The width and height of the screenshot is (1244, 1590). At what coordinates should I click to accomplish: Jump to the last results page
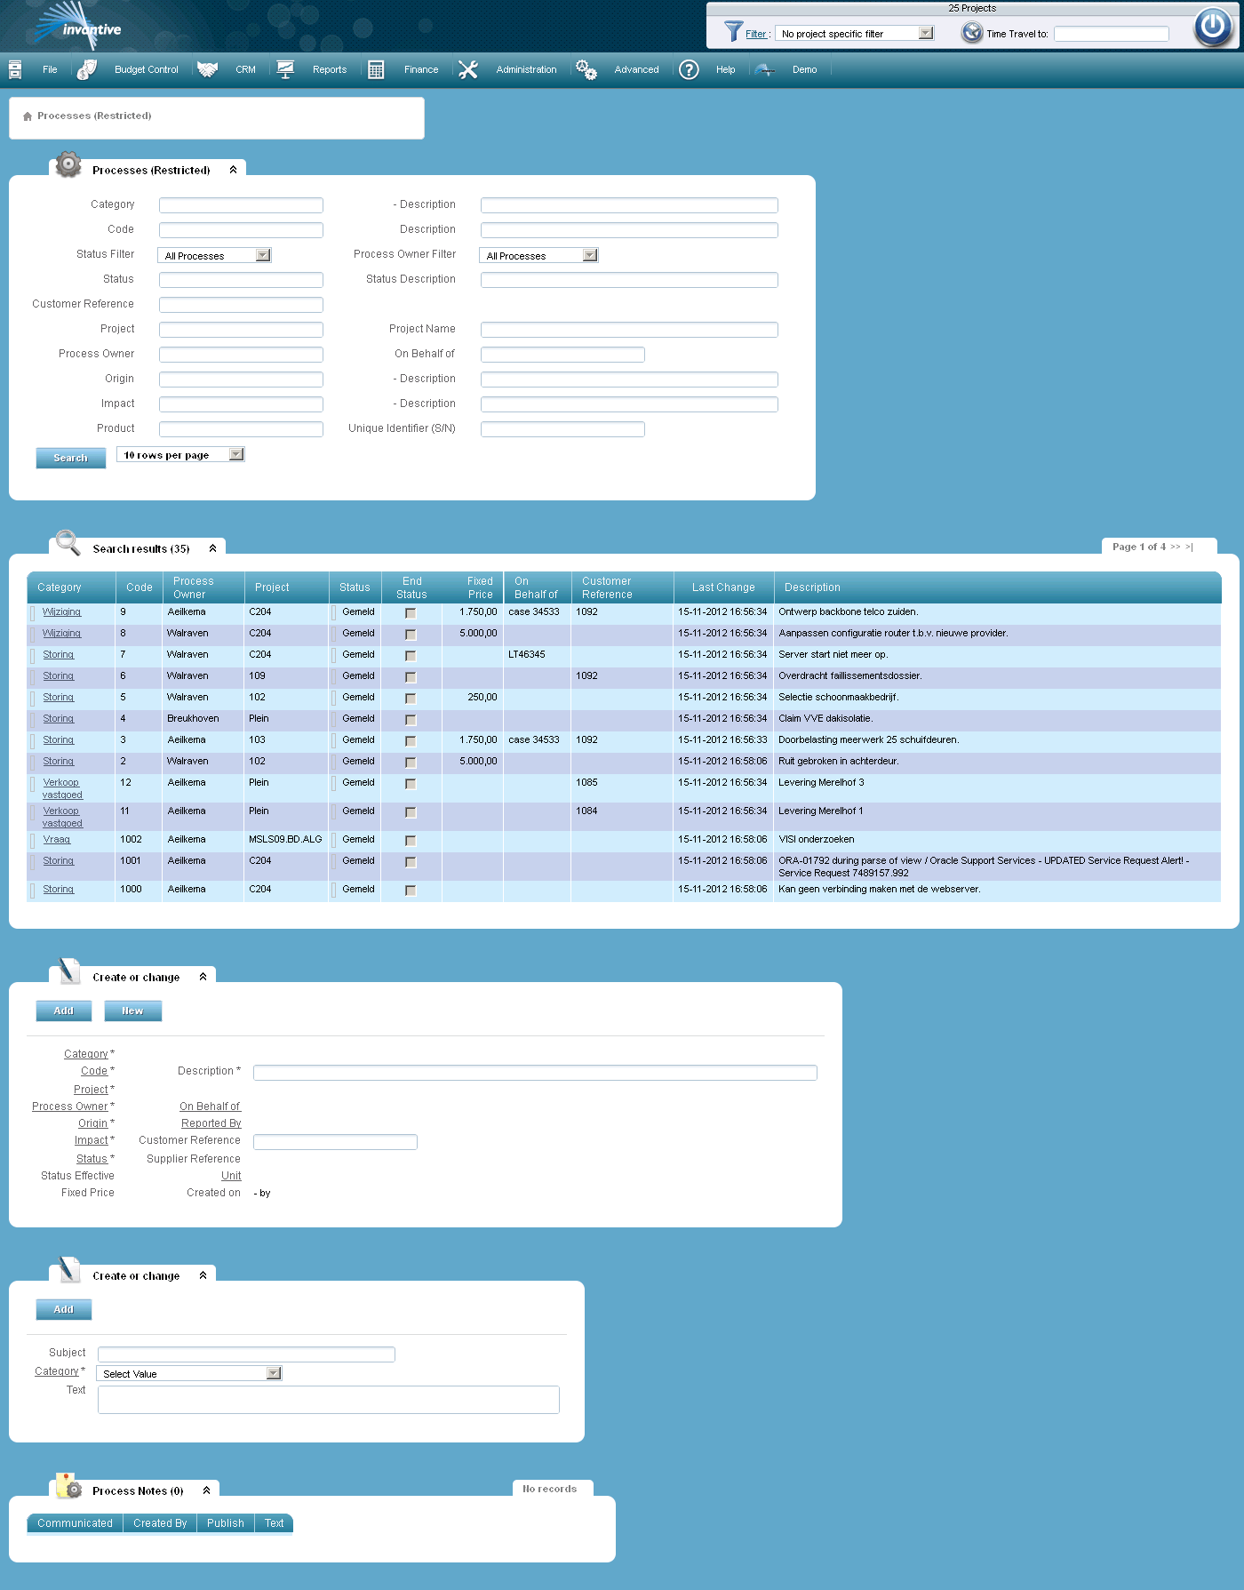pyautogui.click(x=1189, y=547)
